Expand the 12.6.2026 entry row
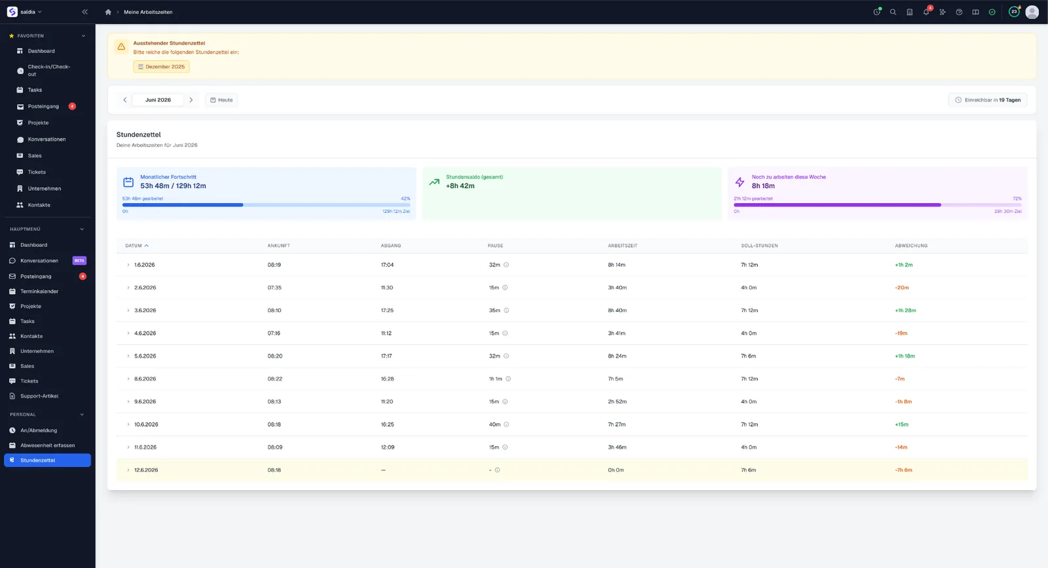This screenshot has height=568, width=1048. click(x=128, y=470)
